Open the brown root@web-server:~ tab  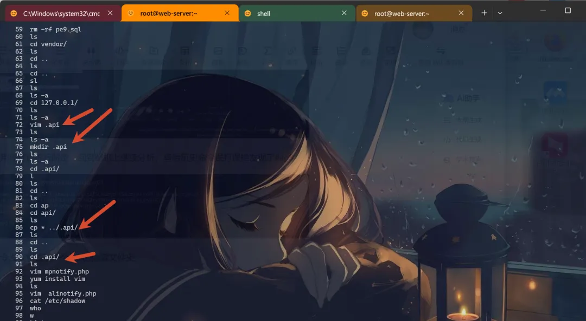(x=413, y=14)
